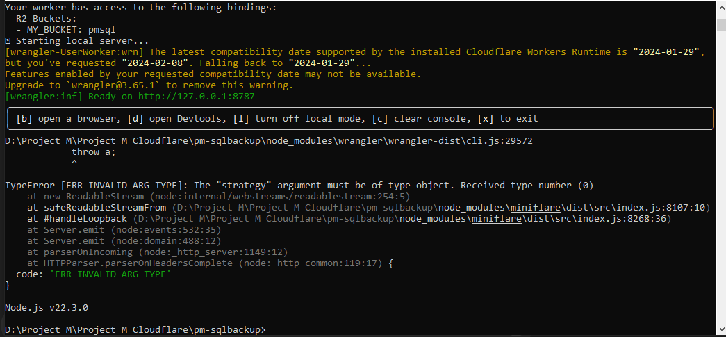Click the TypeError [ERR_INVALID_ARG_TYPE] error heading

[96, 186]
